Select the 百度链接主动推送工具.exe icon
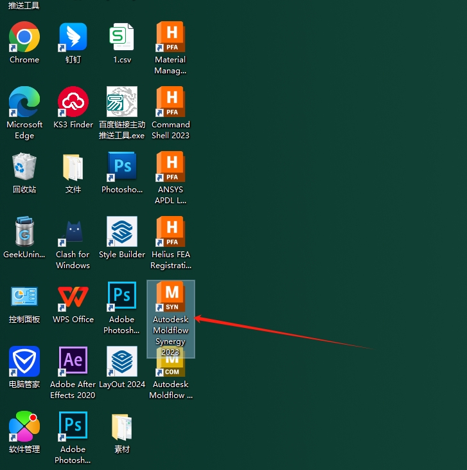The image size is (467, 470). pyautogui.click(x=122, y=102)
